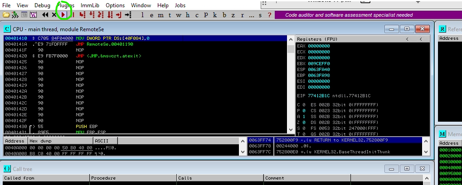The width and height of the screenshot is (462, 185).
Task: Show References via 'r' button
Action: pos(242,15)
